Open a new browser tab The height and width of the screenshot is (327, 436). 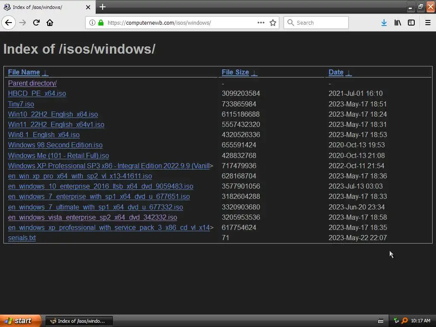102,7
